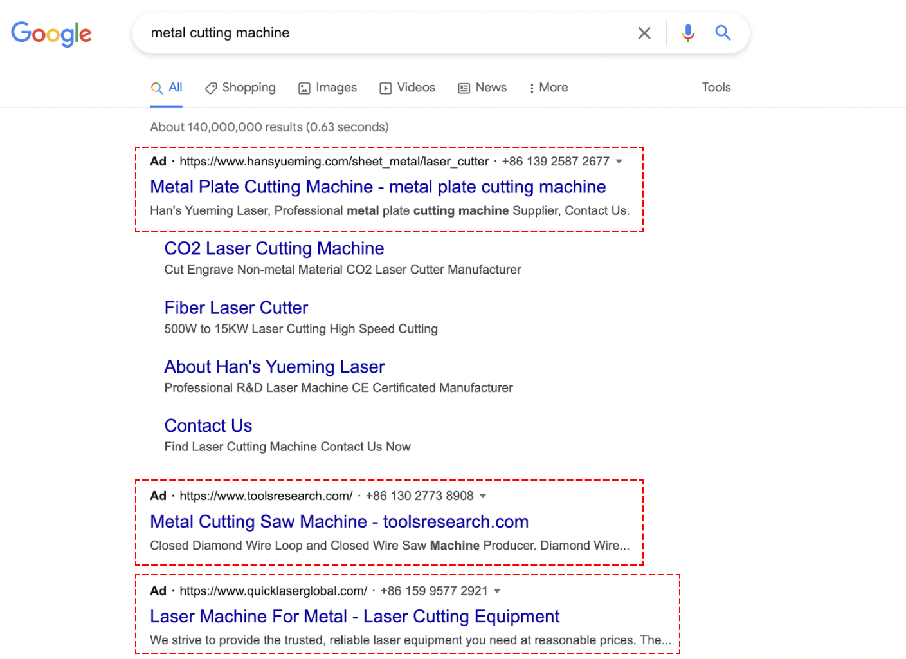Click phone number +86 159 9577 2921

434,591
